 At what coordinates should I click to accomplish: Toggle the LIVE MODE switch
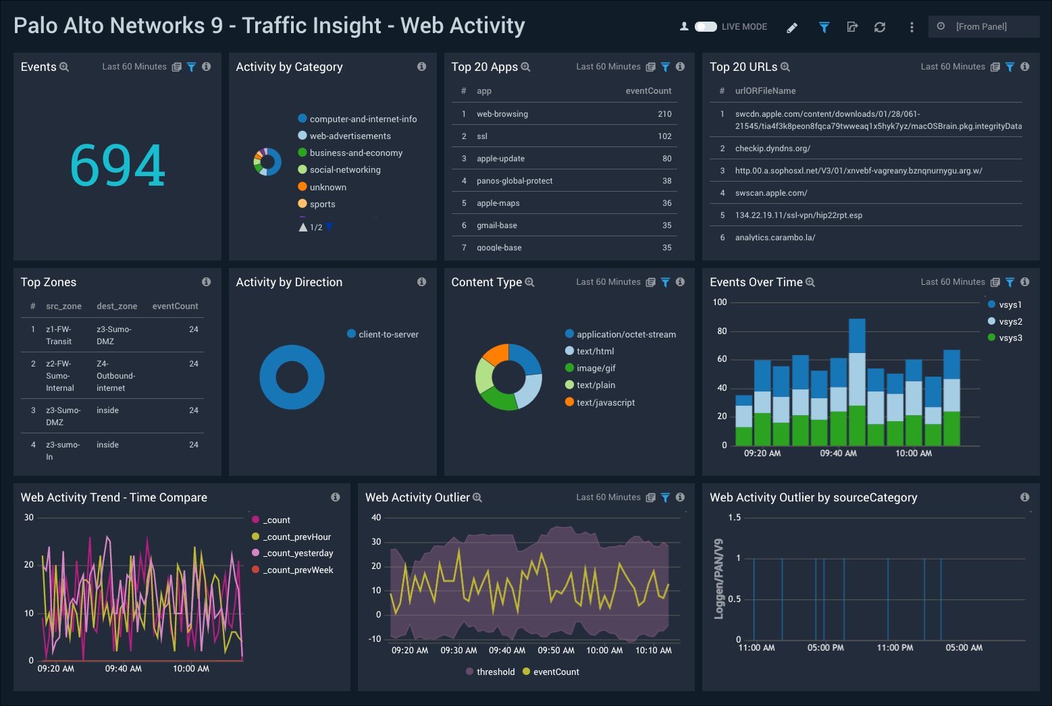(706, 26)
